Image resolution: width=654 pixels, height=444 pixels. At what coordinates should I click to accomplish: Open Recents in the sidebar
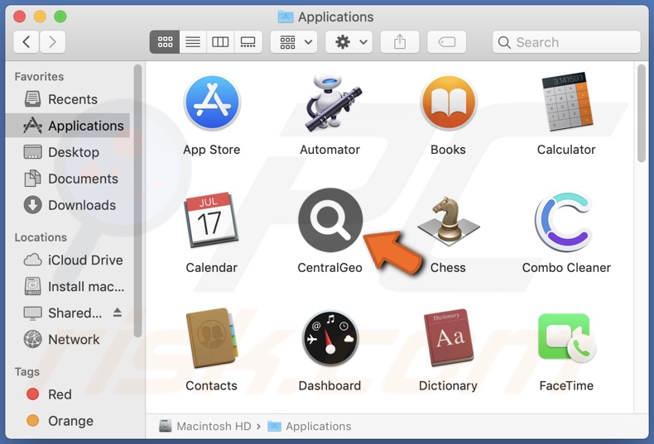pos(69,99)
